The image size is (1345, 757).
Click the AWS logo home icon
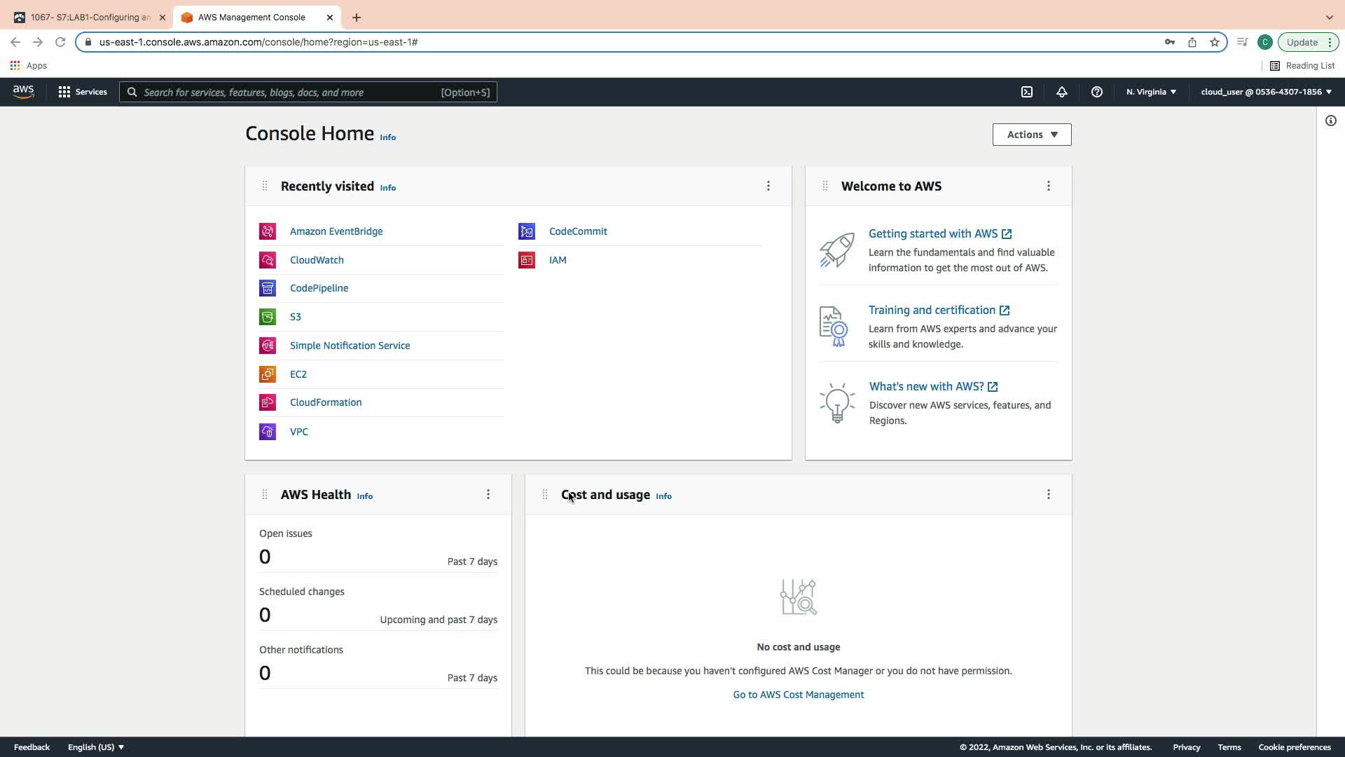click(23, 92)
